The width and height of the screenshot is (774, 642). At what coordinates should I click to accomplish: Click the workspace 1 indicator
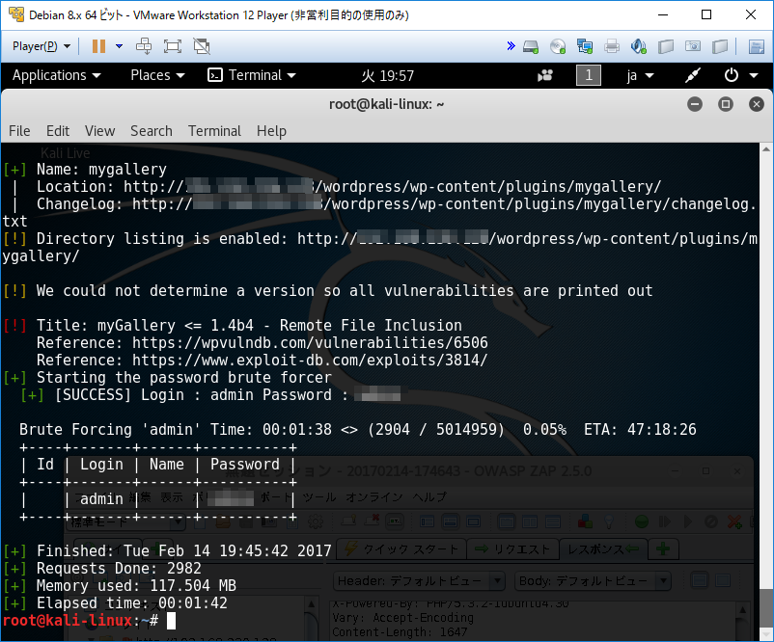coord(589,75)
